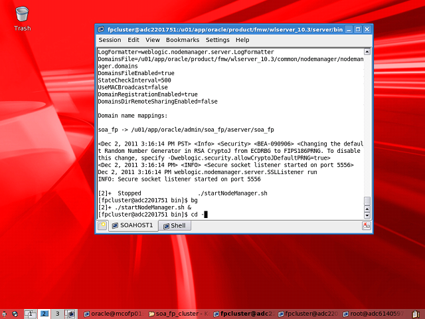
Task: Close the Konsole terminal window
Action: click(367, 29)
